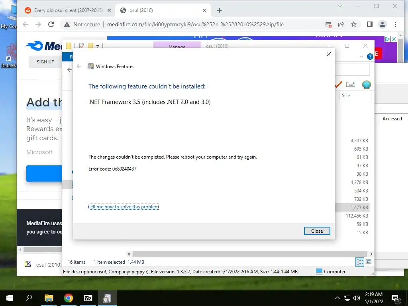Bookmark this page with the star
This screenshot has width=408, height=306.
click(354, 24)
